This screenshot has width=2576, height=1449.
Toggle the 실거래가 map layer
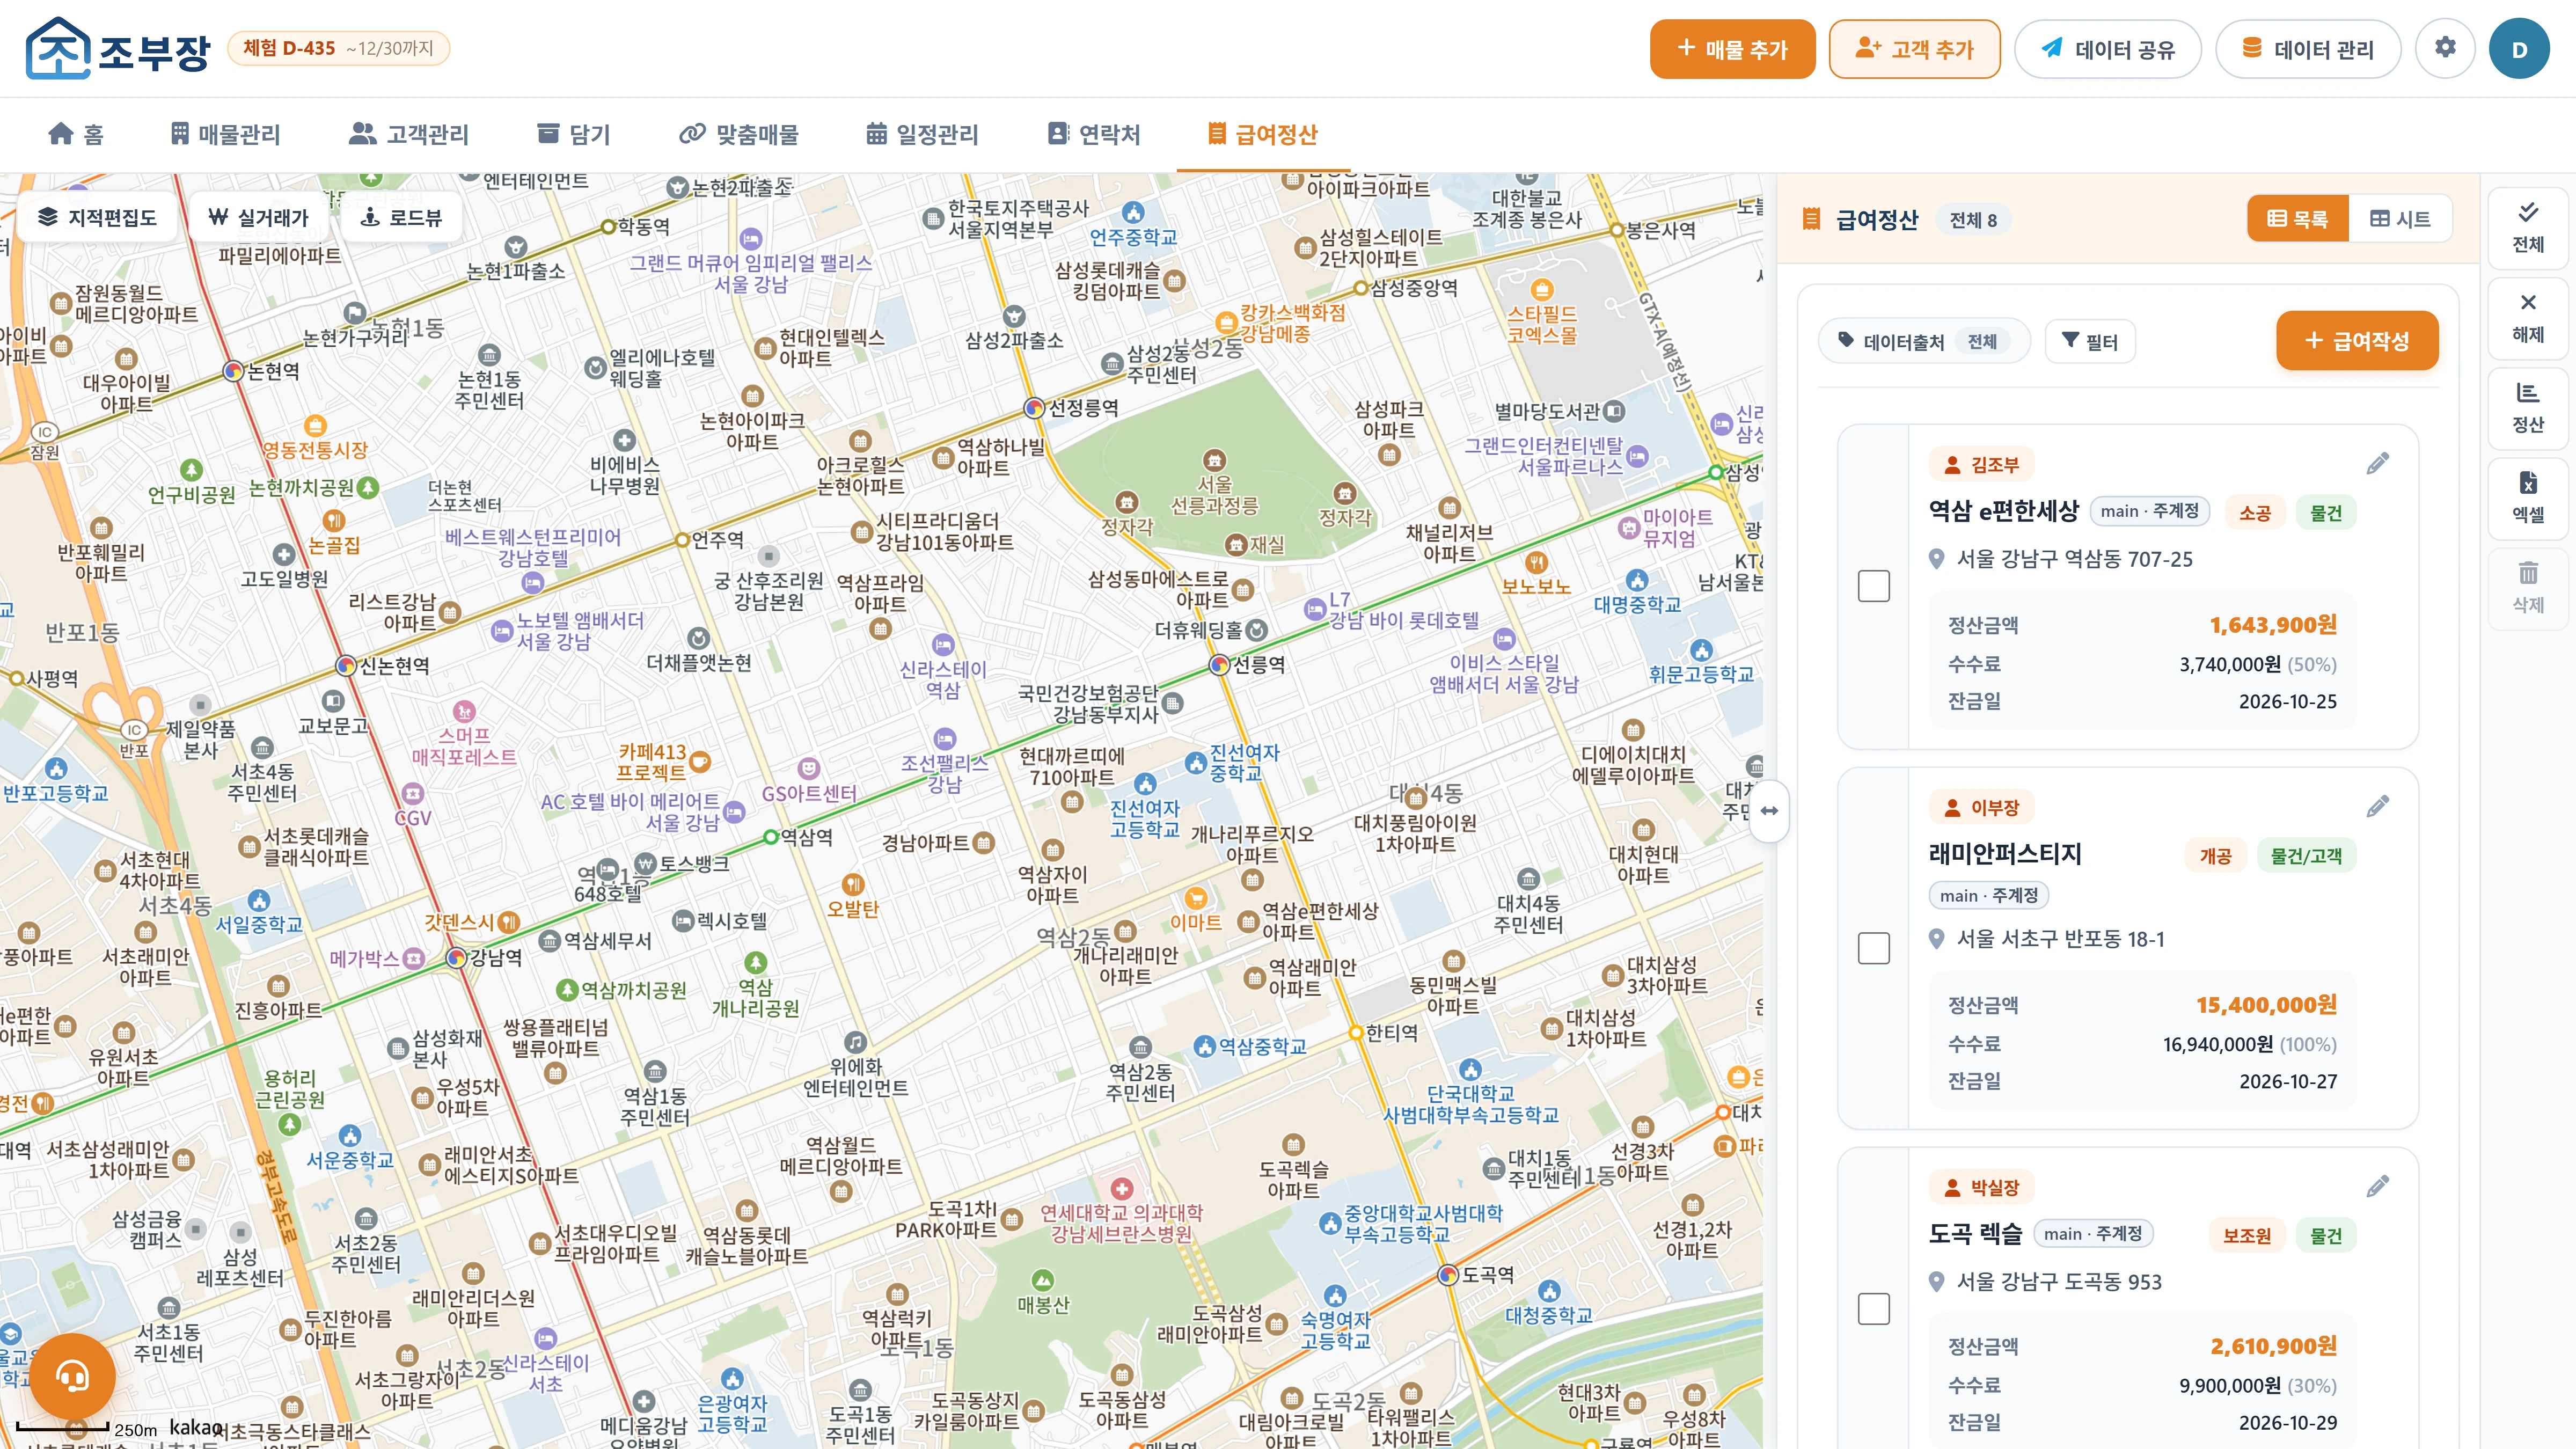pos(259,217)
